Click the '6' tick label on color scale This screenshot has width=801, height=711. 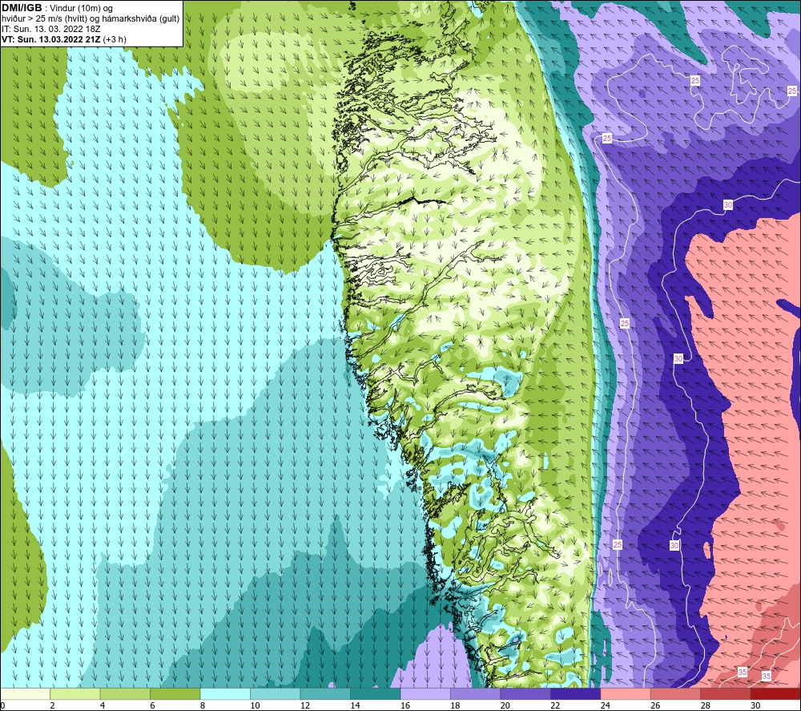[152, 705]
